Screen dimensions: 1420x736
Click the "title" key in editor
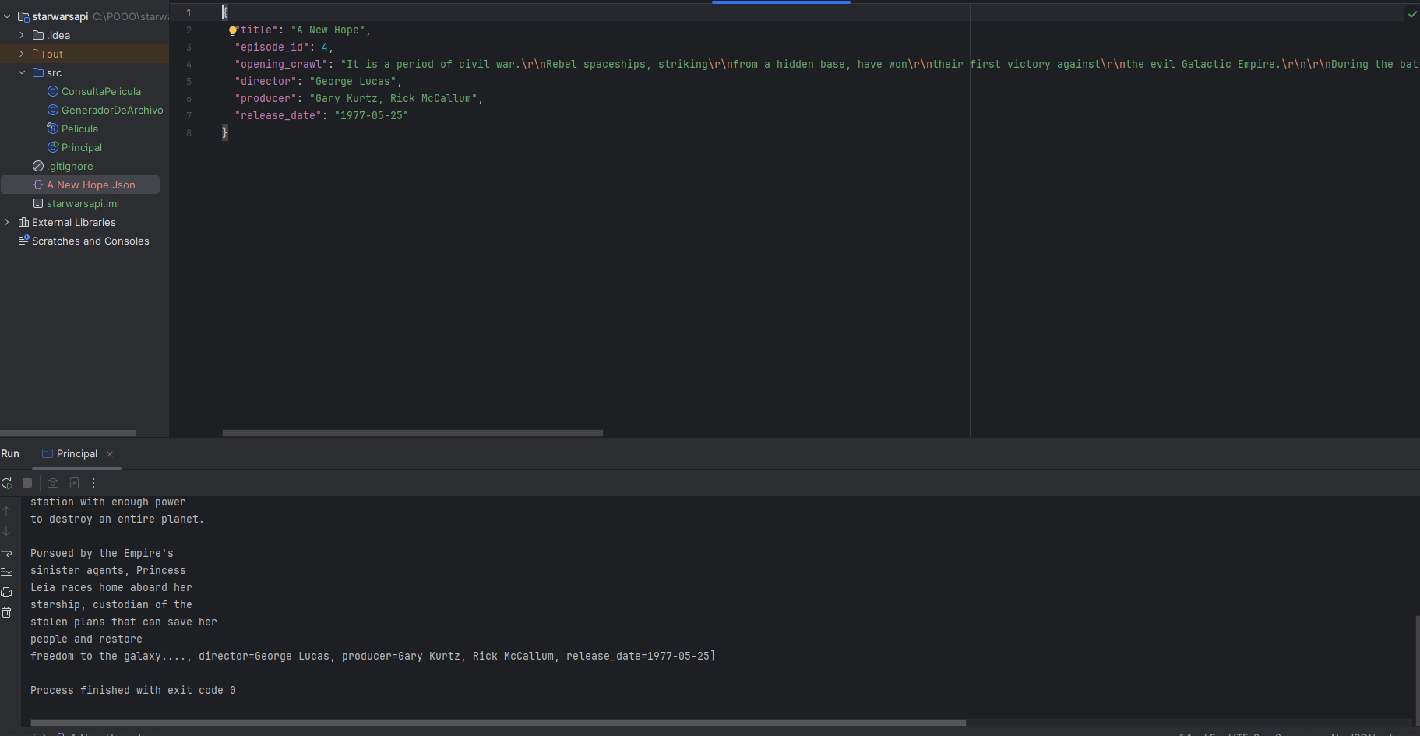256,30
